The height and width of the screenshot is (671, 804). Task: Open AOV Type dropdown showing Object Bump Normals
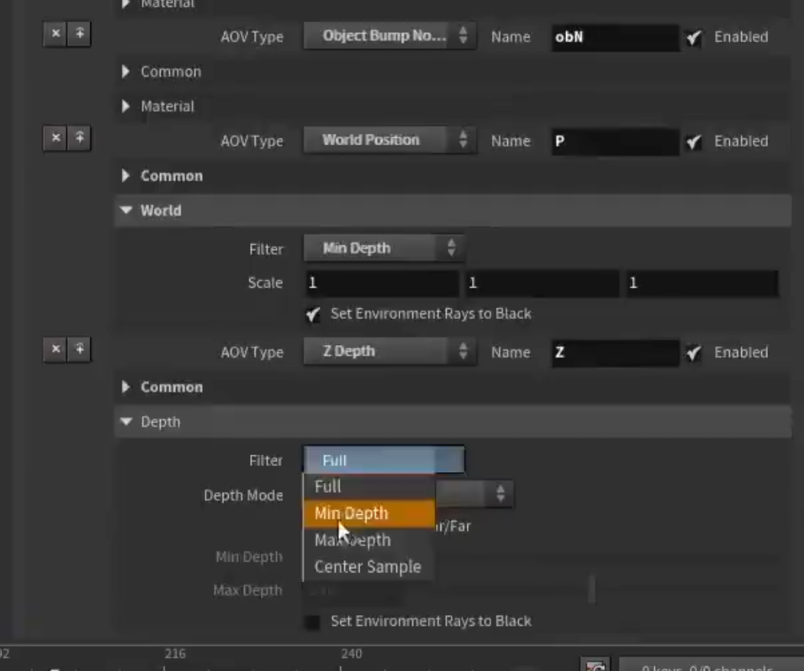tap(389, 36)
